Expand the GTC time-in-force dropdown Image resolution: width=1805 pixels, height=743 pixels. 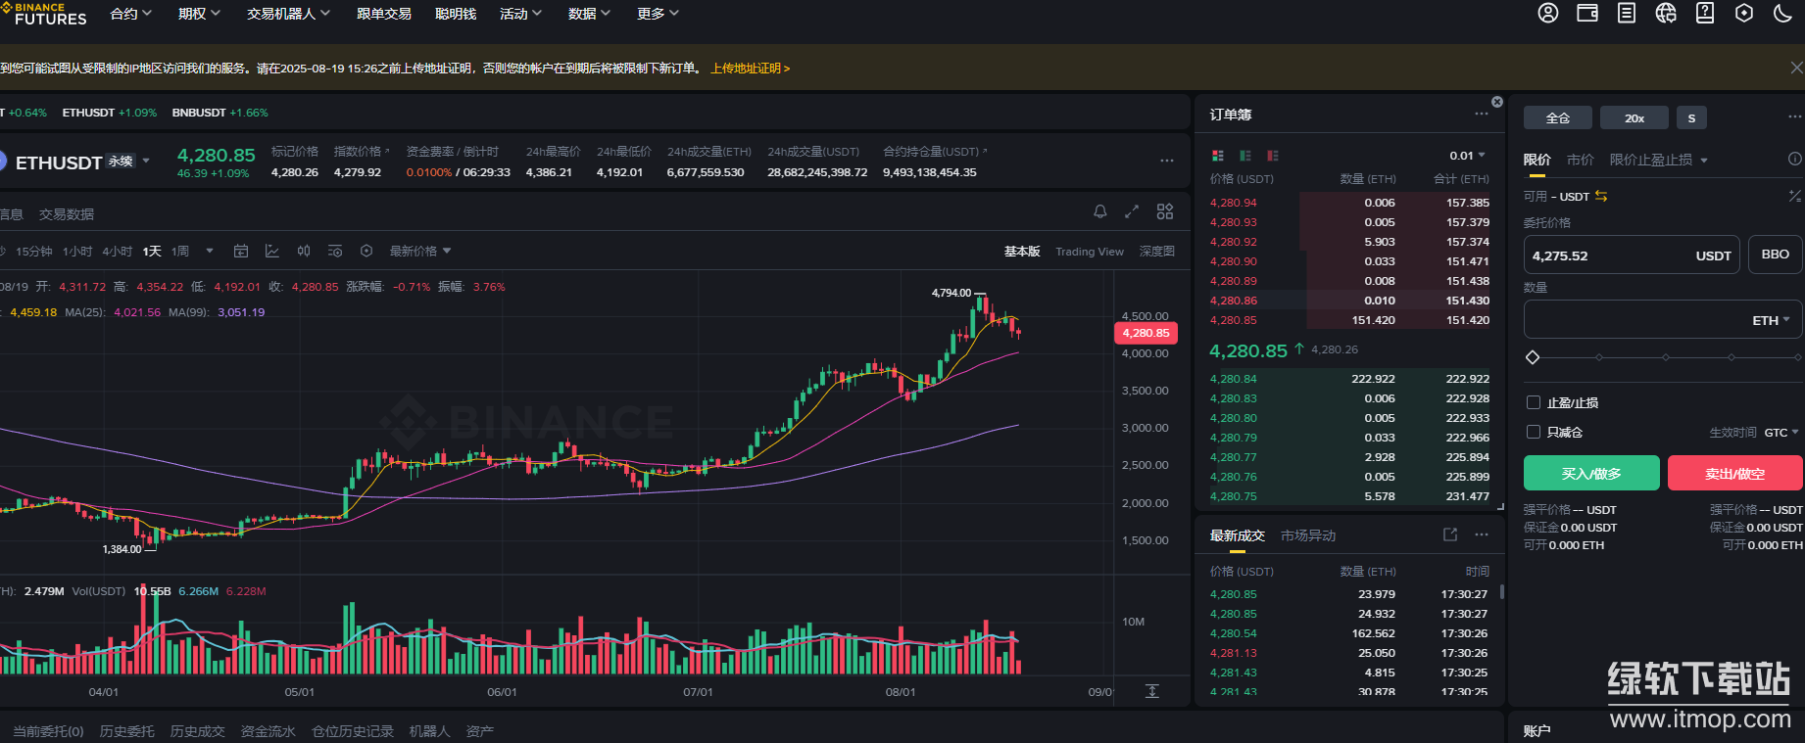(1781, 433)
